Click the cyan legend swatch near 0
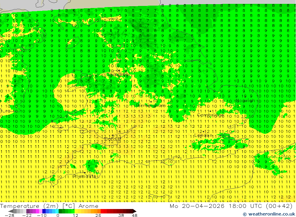This screenshot has height=217, width=296. coord(57,211)
